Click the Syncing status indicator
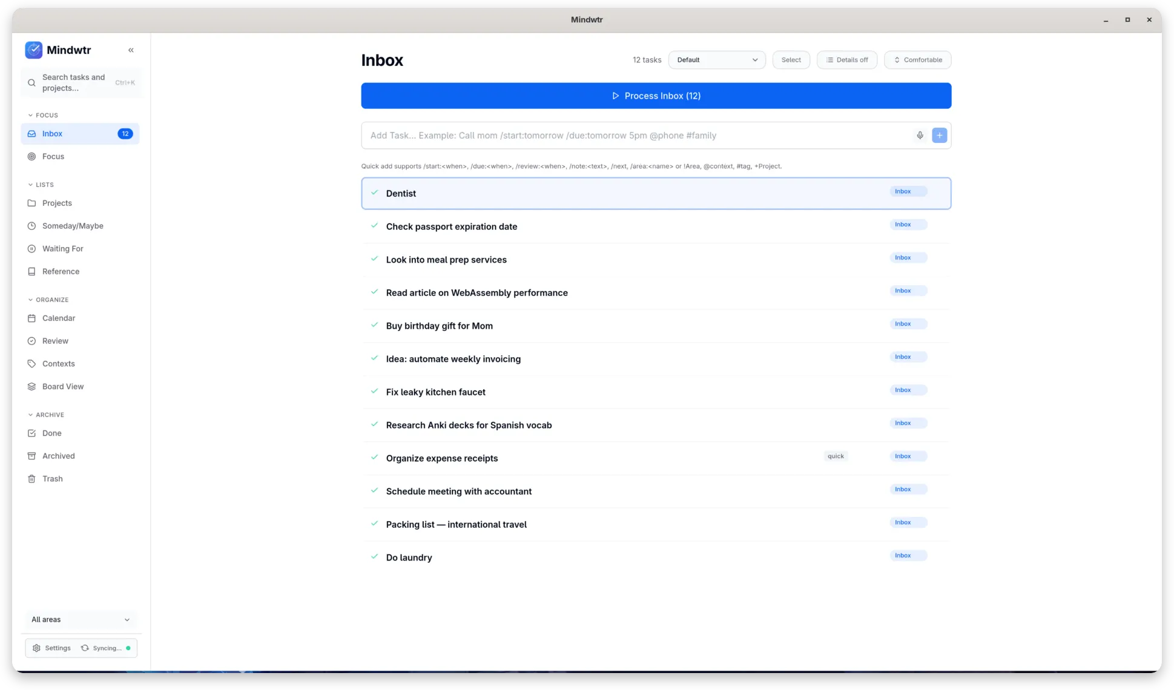 click(105, 648)
